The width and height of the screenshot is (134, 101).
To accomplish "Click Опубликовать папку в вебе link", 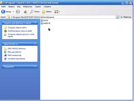I will coord(20,31).
